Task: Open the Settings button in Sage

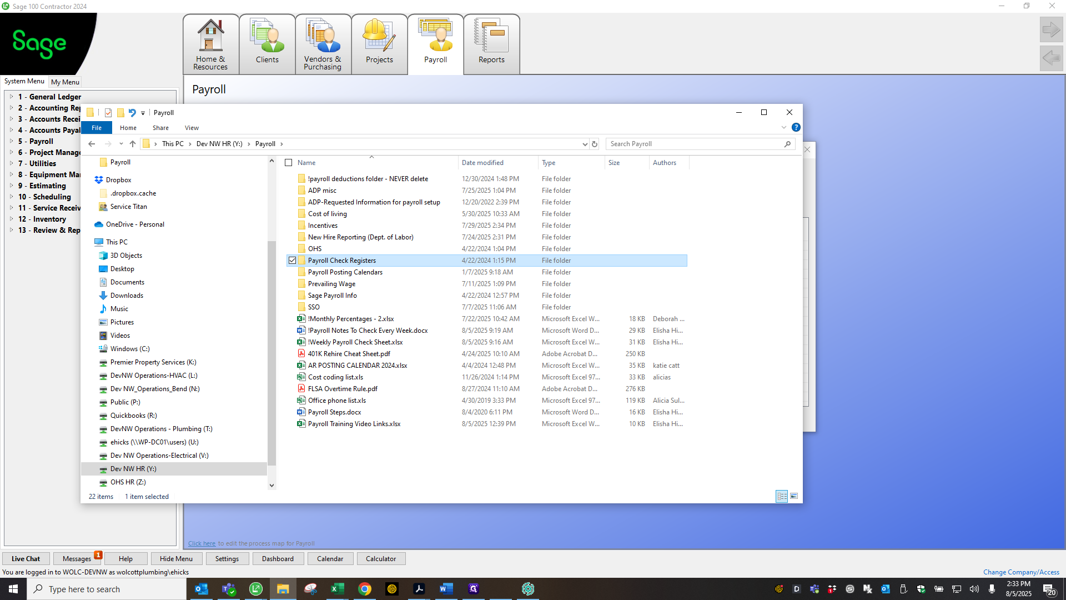Action: coord(227,559)
